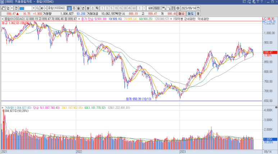Click the index code input field 101

pos(25,8)
